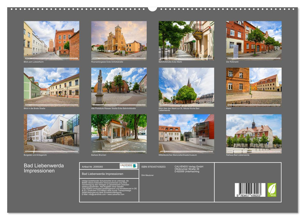The image size is (305, 220).
Task: Click the Der Roßmarkt thumbnail
Action: click(254, 41)
